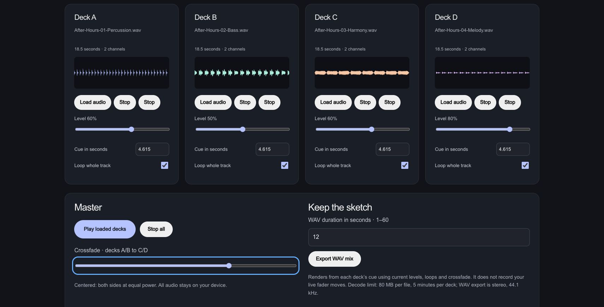The height and width of the screenshot is (307, 604).
Task: Start playback with Play loaded decks
Action: pos(105,229)
